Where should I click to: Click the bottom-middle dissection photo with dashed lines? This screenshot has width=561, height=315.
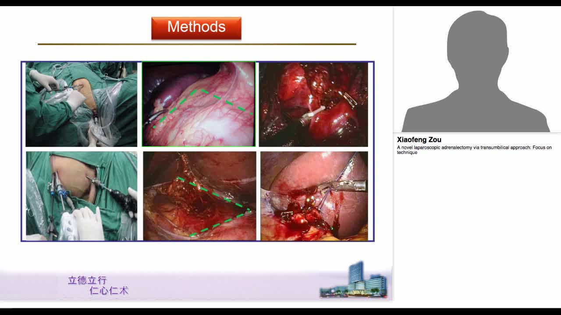198,195
